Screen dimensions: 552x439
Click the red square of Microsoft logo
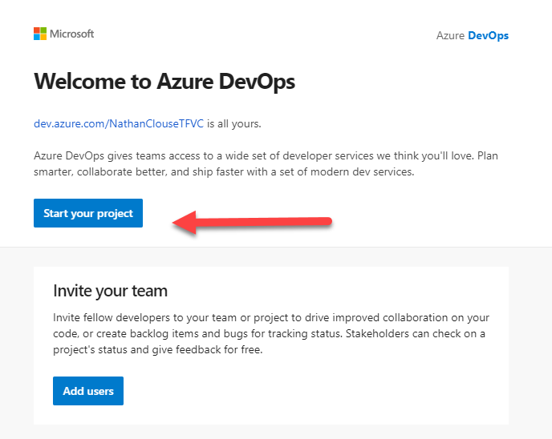point(37,30)
